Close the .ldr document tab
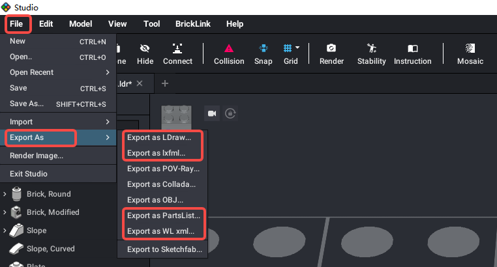 pyautogui.click(x=140, y=83)
